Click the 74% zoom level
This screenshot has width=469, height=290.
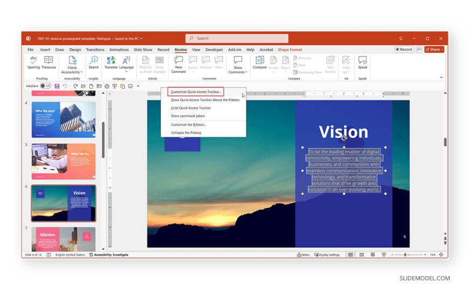(x=432, y=254)
